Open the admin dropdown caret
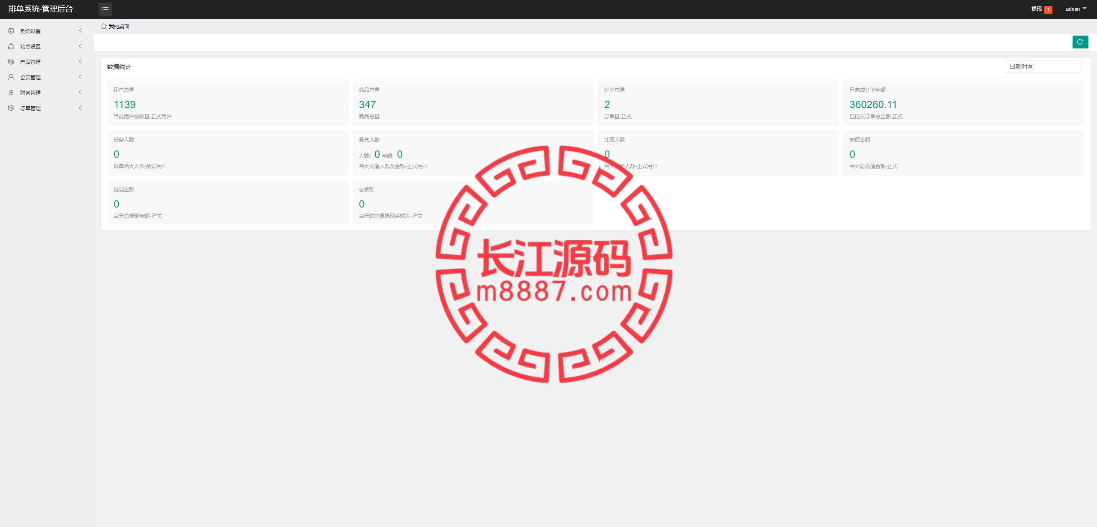1097x527 pixels. (x=1085, y=8)
